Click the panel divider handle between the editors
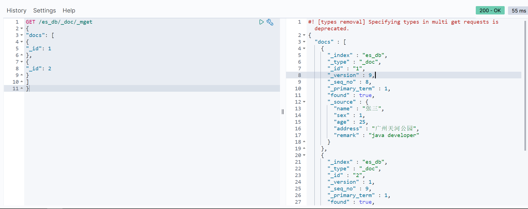Viewport: 528px width, 209px height. pos(283,112)
